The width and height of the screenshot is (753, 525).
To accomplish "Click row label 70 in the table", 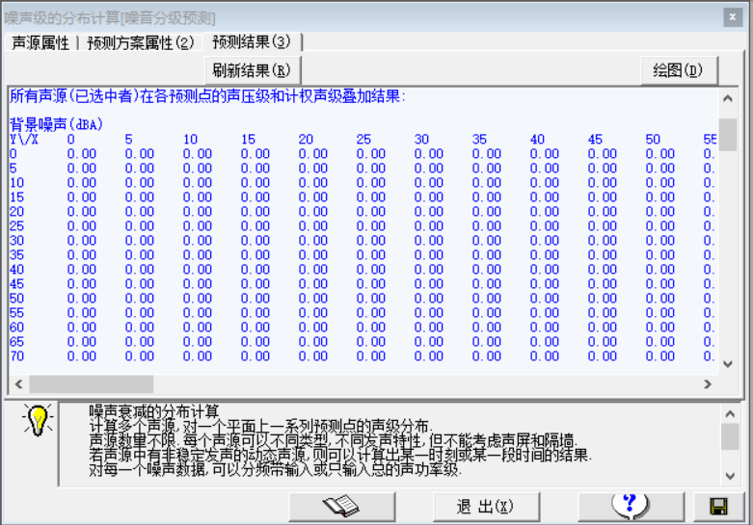I will coord(16,356).
